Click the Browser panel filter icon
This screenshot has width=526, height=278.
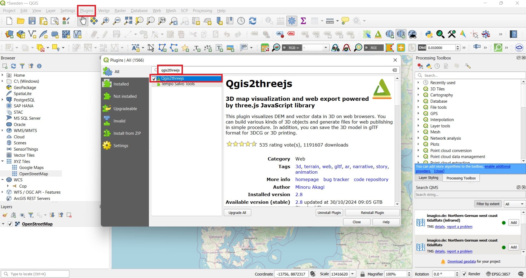(x=22, y=66)
